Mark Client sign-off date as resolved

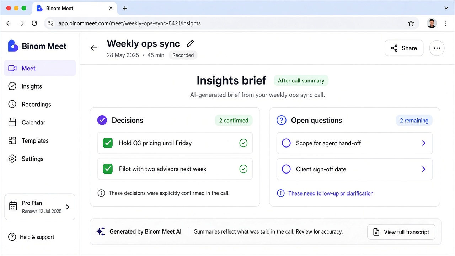click(286, 169)
